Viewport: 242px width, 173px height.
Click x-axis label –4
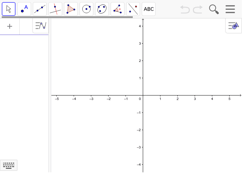pyautogui.click(x=74, y=99)
